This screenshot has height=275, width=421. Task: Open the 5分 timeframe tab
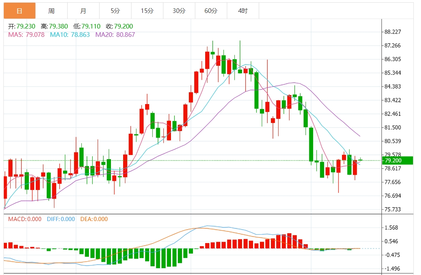[x=115, y=11]
